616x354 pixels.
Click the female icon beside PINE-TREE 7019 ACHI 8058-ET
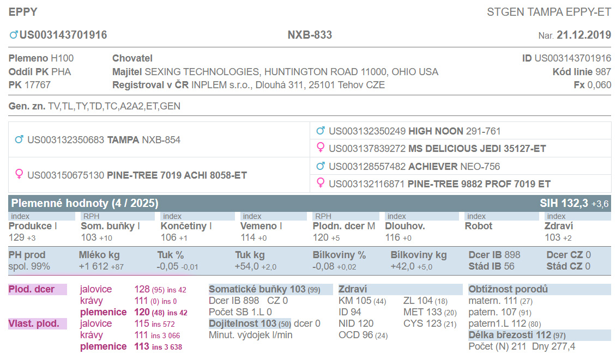(19, 174)
